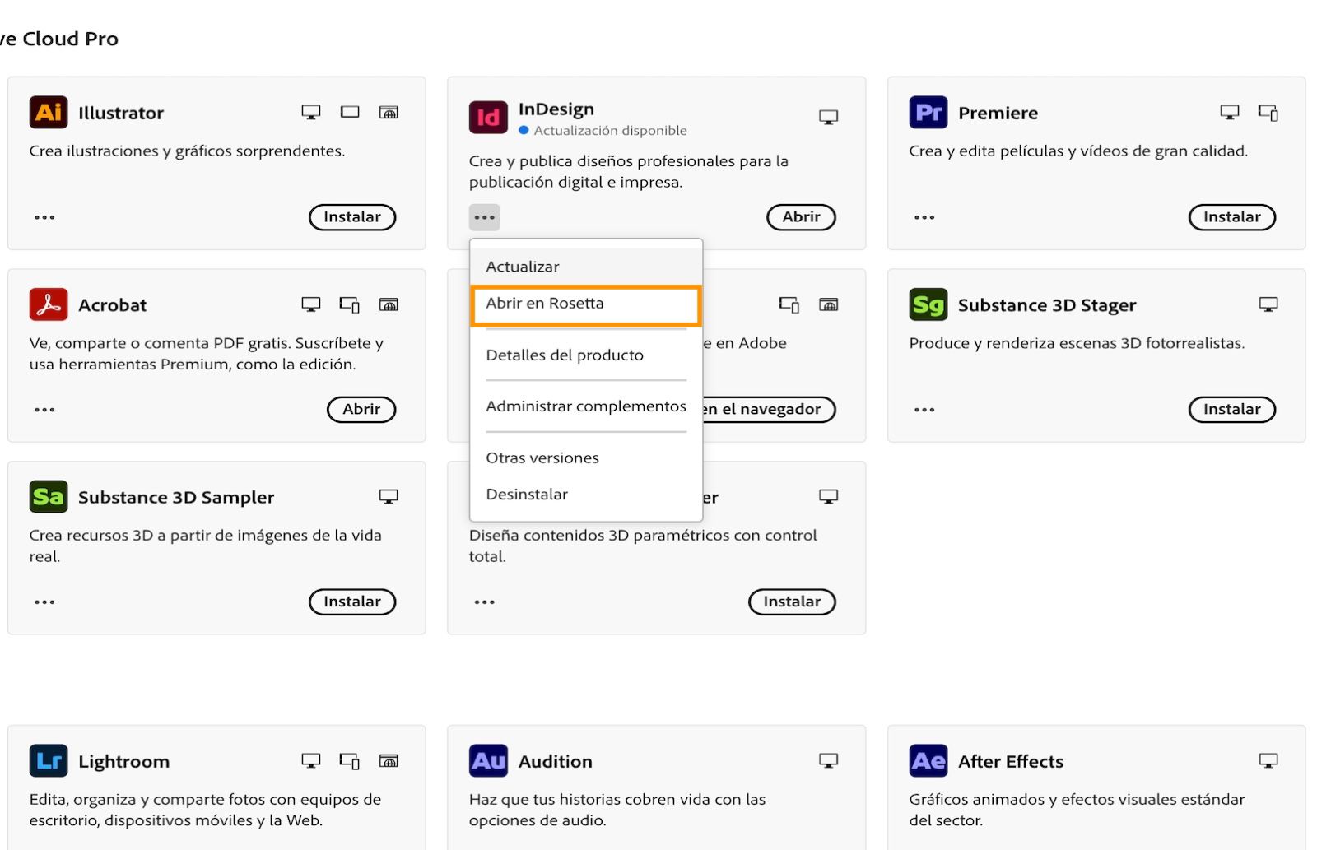The width and height of the screenshot is (1317, 850).
Task: Click Instalar on the Illustrator card
Action: coord(352,217)
